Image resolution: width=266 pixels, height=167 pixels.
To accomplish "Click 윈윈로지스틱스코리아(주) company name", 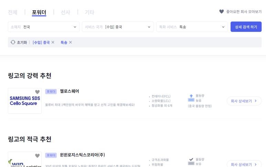I will 83,155.
